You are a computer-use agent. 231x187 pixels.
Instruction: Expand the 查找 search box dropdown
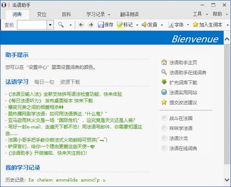pos(50,24)
